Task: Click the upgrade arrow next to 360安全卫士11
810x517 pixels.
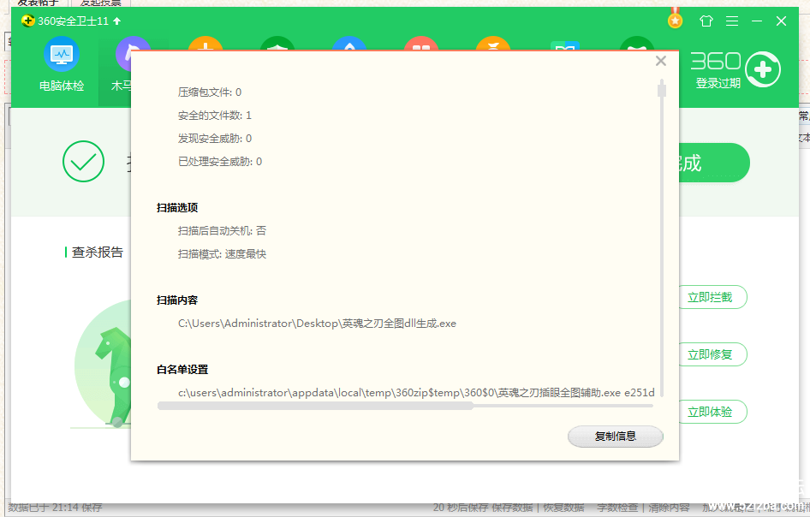Action: [116, 21]
